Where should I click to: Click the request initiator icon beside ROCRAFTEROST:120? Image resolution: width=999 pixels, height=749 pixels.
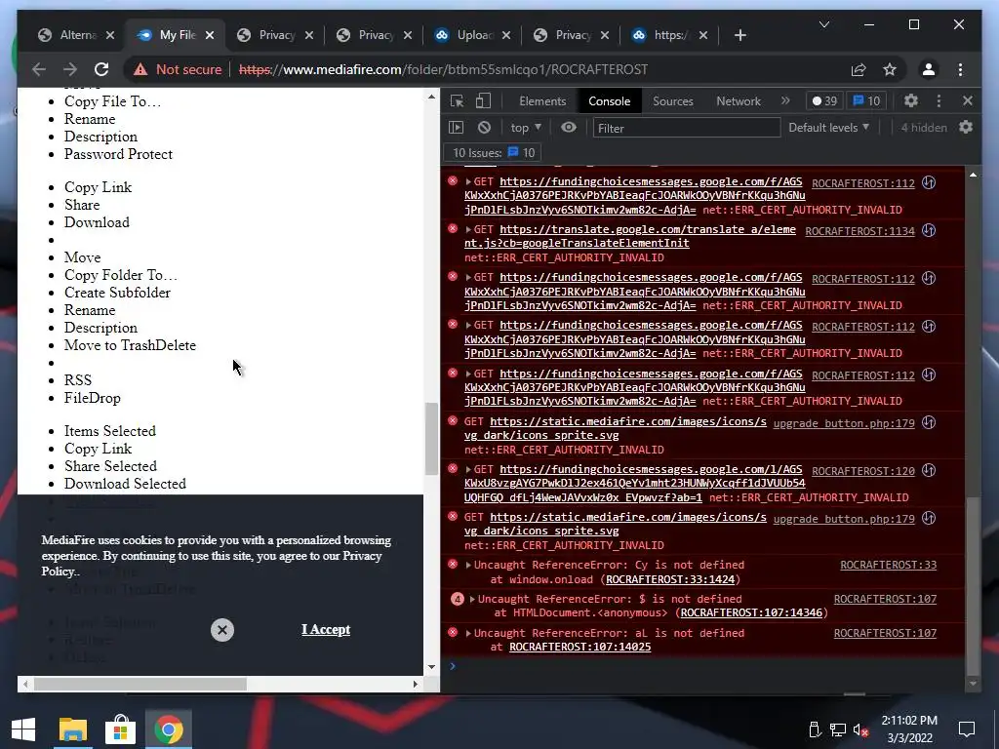929,470
